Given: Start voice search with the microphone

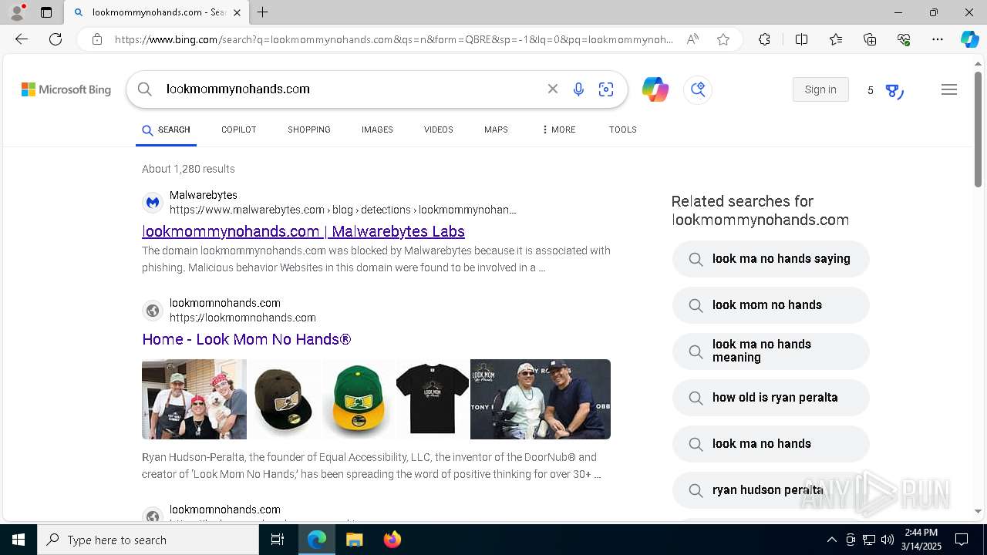Looking at the screenshot, I should pyautogui.click(x=578, y=89).
